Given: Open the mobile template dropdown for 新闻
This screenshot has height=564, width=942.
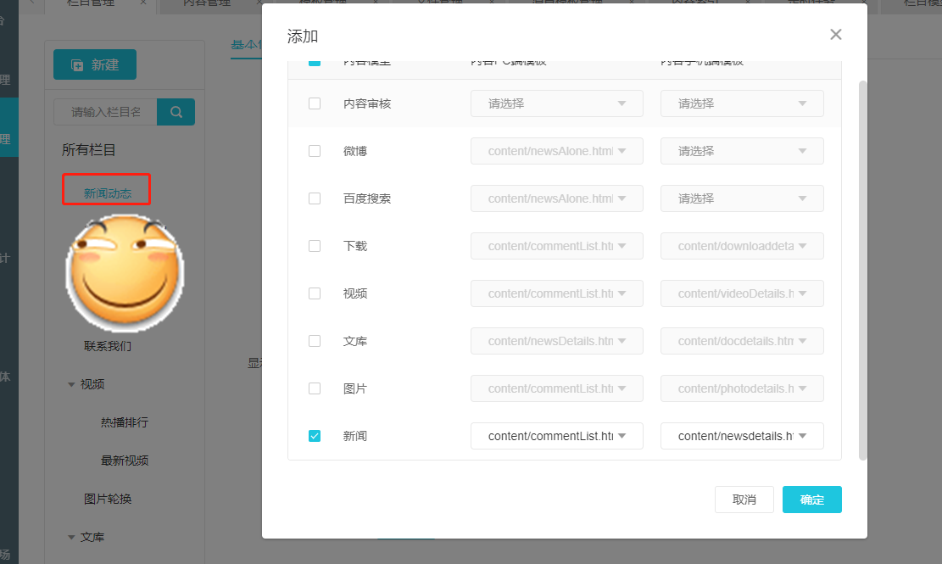Looking at the screenshot, I should 742,436.
